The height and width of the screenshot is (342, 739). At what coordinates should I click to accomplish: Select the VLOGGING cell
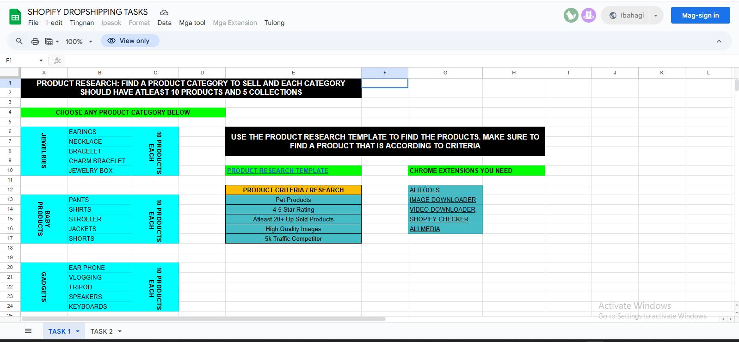tap(99, 277)
